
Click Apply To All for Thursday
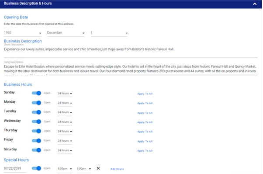pos(145,132)
